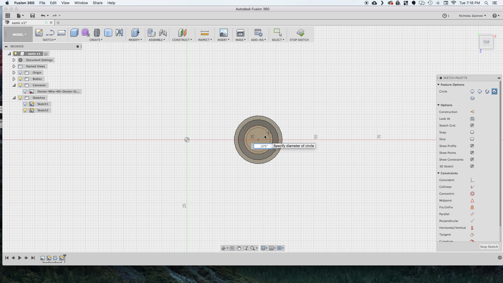503x283 pixels.
Task: Click the New Component icon in Assemble
Action: pos(151,33)
